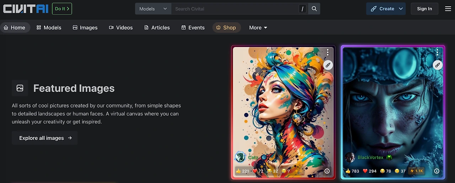Open the Events tab
This screenshot has width=455, height=183.
click(193, 27)
